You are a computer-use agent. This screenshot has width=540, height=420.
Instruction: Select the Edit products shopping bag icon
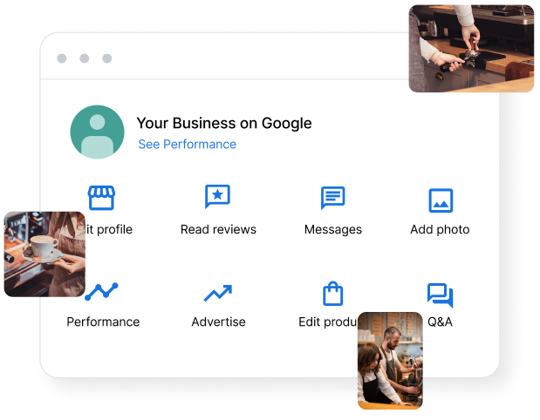coord(332,294)
